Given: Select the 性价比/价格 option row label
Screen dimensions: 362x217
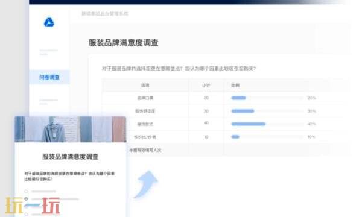Looking at the screenshot, I should pyautogui.click(x=145, y=137).
